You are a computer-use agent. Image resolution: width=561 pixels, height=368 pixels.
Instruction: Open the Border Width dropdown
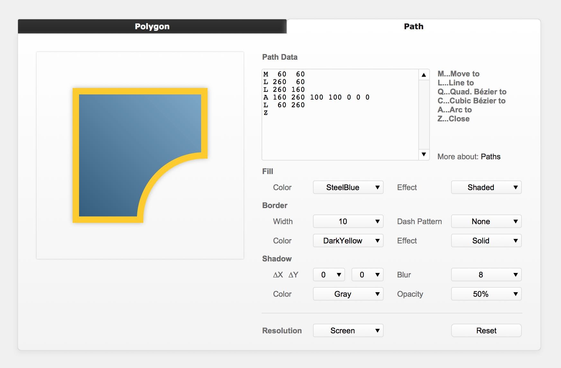[x=348, y=221]
